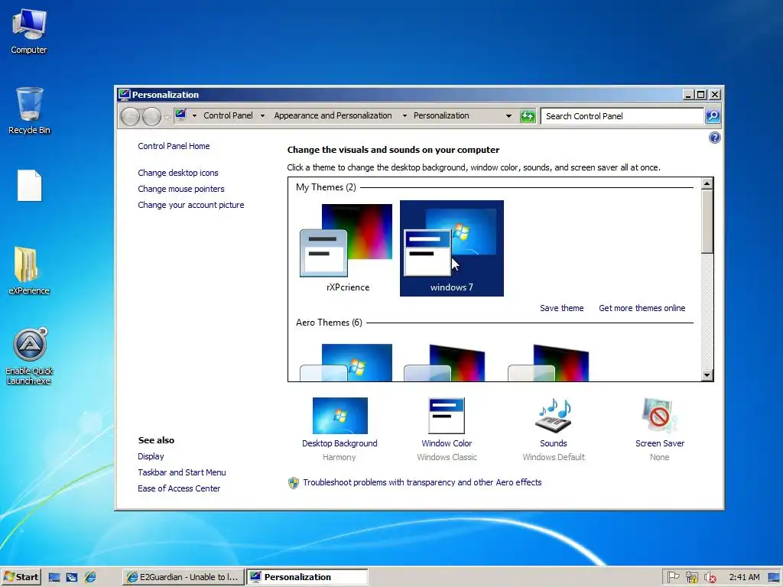This screenshot has height=587, width=783.
Task: Switch to E2Guardian taskbar window
Action: tap(184, 577)
